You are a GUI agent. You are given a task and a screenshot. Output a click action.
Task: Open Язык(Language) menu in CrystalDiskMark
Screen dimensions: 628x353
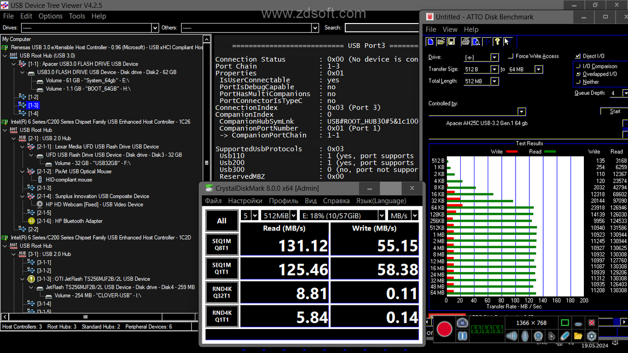point(381,201)
